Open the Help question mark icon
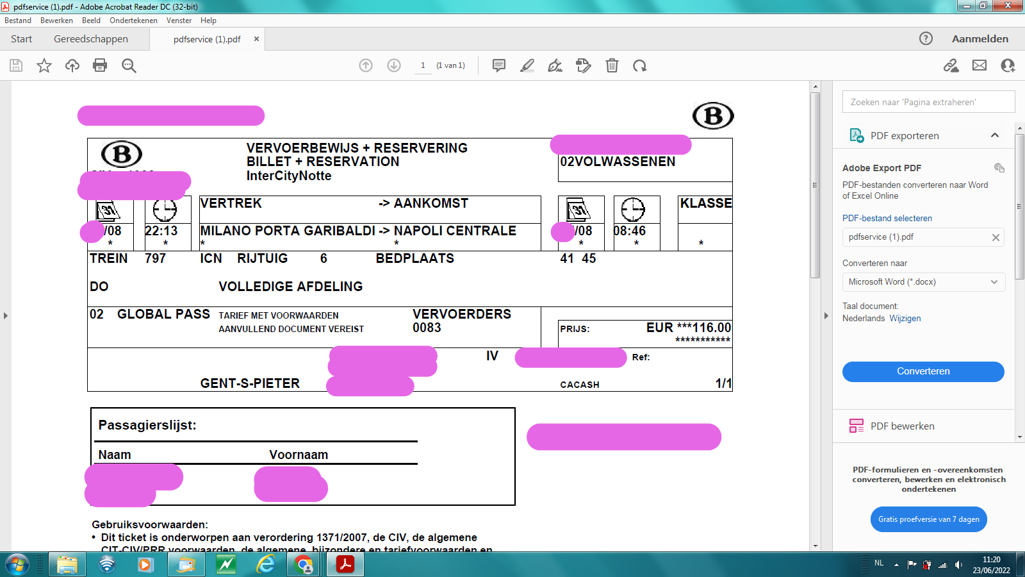 pyautogui.click(x=926, y=38)
